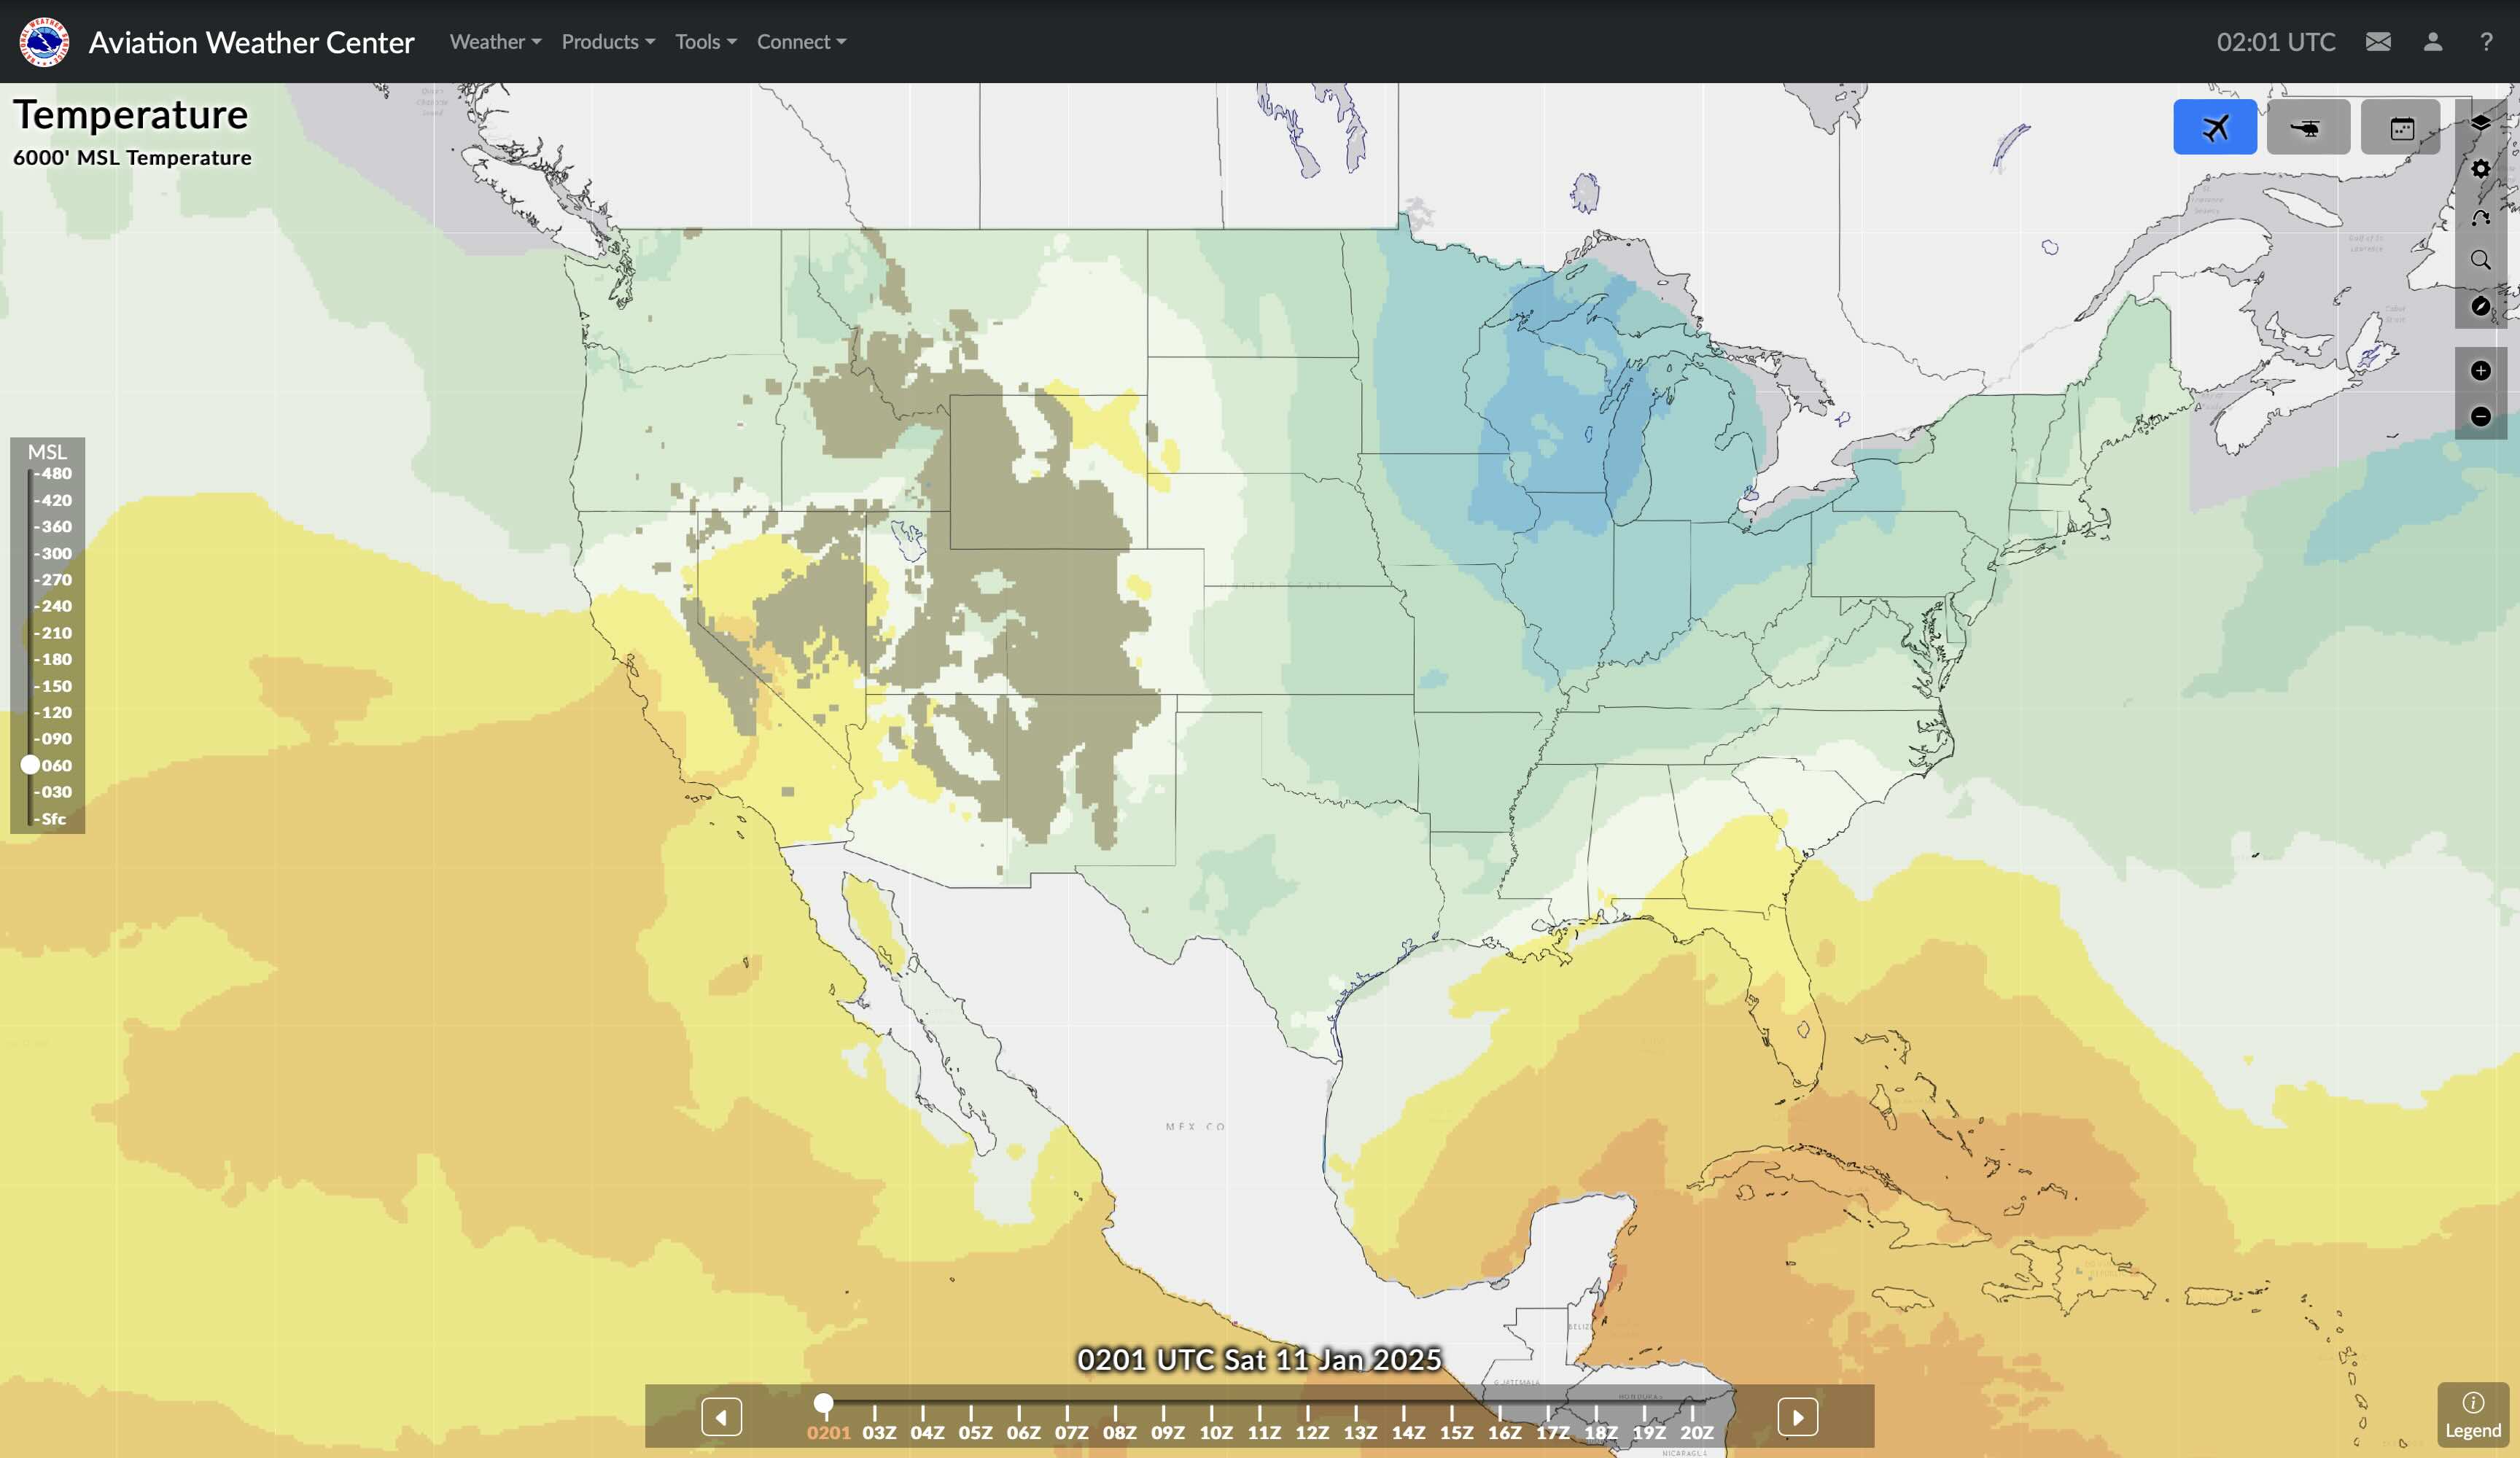Open the map layers stack icon
This screenshot has width=2520, height=1458.
point(2480,123)
